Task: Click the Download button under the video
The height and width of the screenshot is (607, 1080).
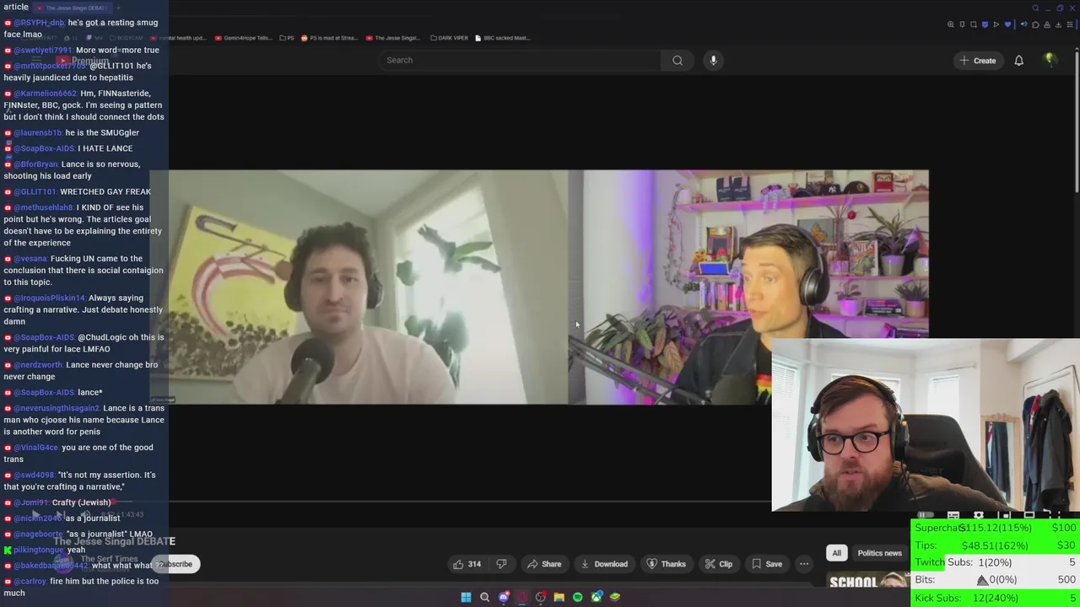Action: pos(604,564)
